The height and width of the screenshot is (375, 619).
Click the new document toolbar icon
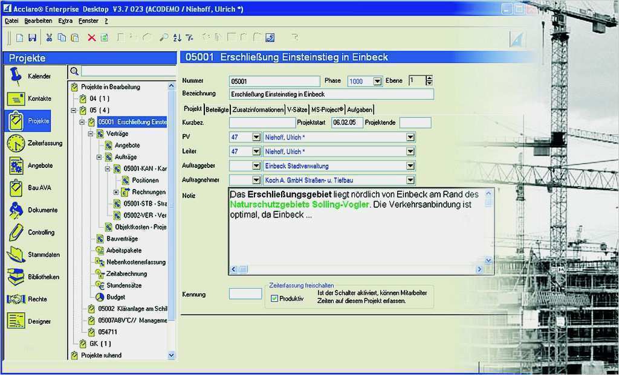pyautogui.click(x=20, y=38)
